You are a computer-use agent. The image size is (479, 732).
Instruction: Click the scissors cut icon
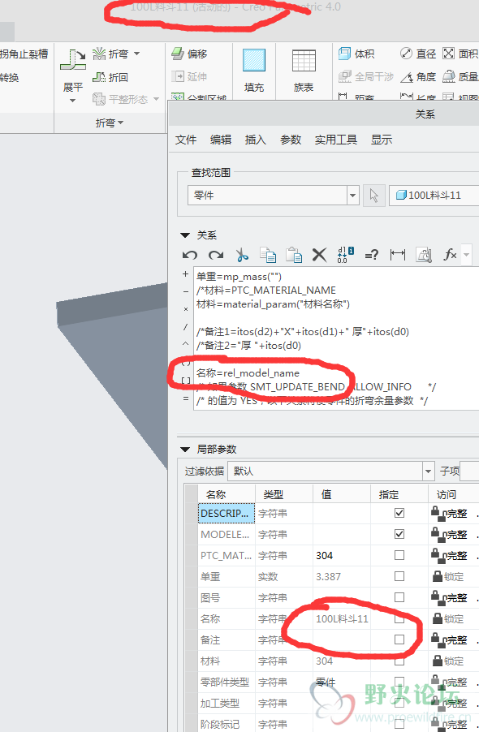(x=242, y=255)
